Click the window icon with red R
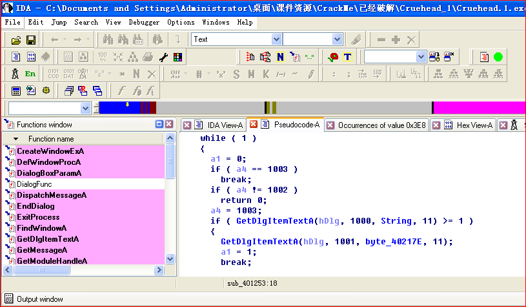526x307 pixels. 83,90
